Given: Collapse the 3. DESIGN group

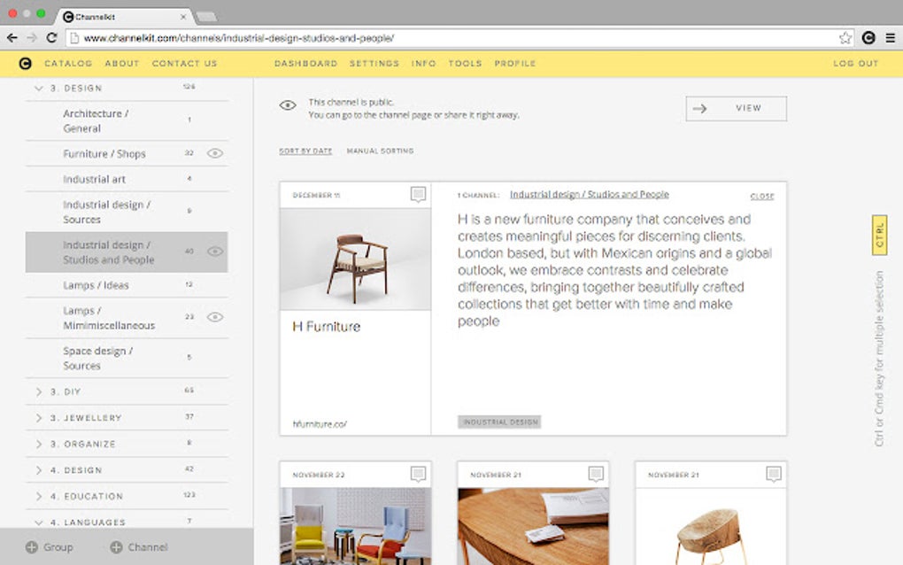Looking at the screenshot, I should tap(39, 89).
